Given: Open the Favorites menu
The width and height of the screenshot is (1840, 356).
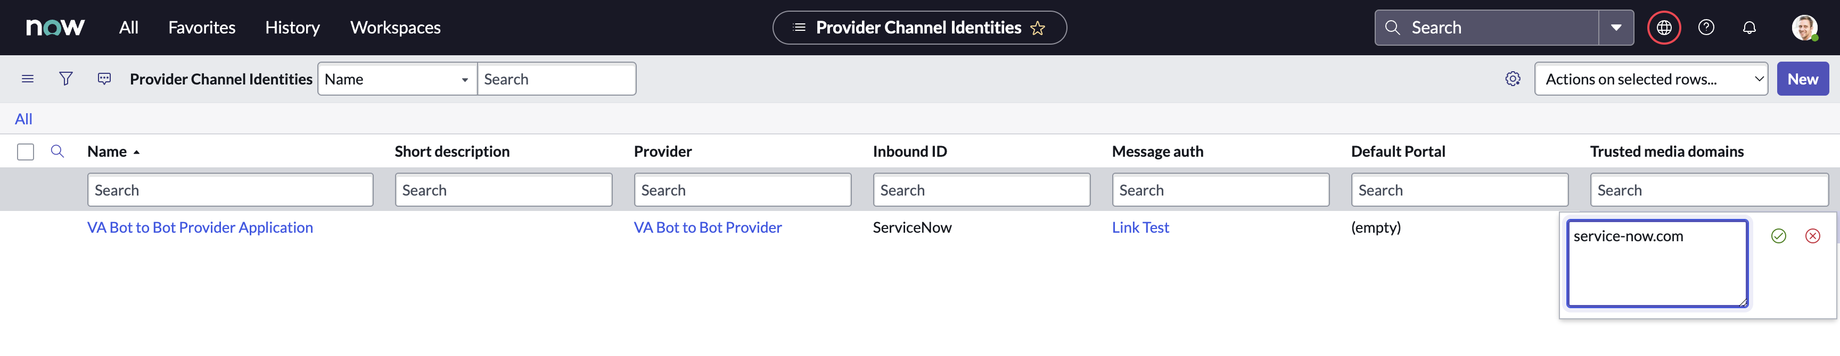Looking at the screenshot, I should point(201,27).
